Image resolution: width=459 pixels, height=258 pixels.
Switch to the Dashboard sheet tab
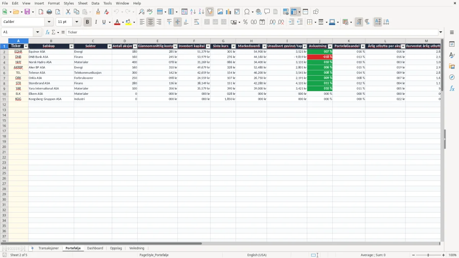pos(95,248)
